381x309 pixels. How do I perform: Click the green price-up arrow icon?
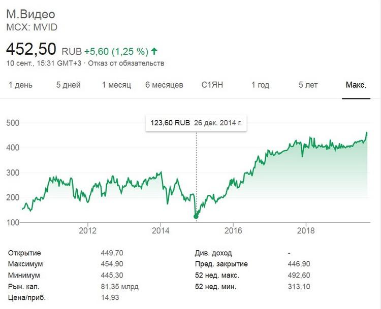point(154,51)
